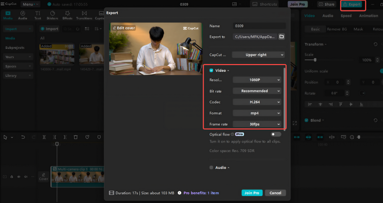Open the Codec dropdown showing H.264
Viewport: 383px width, 203px height.
257,102
